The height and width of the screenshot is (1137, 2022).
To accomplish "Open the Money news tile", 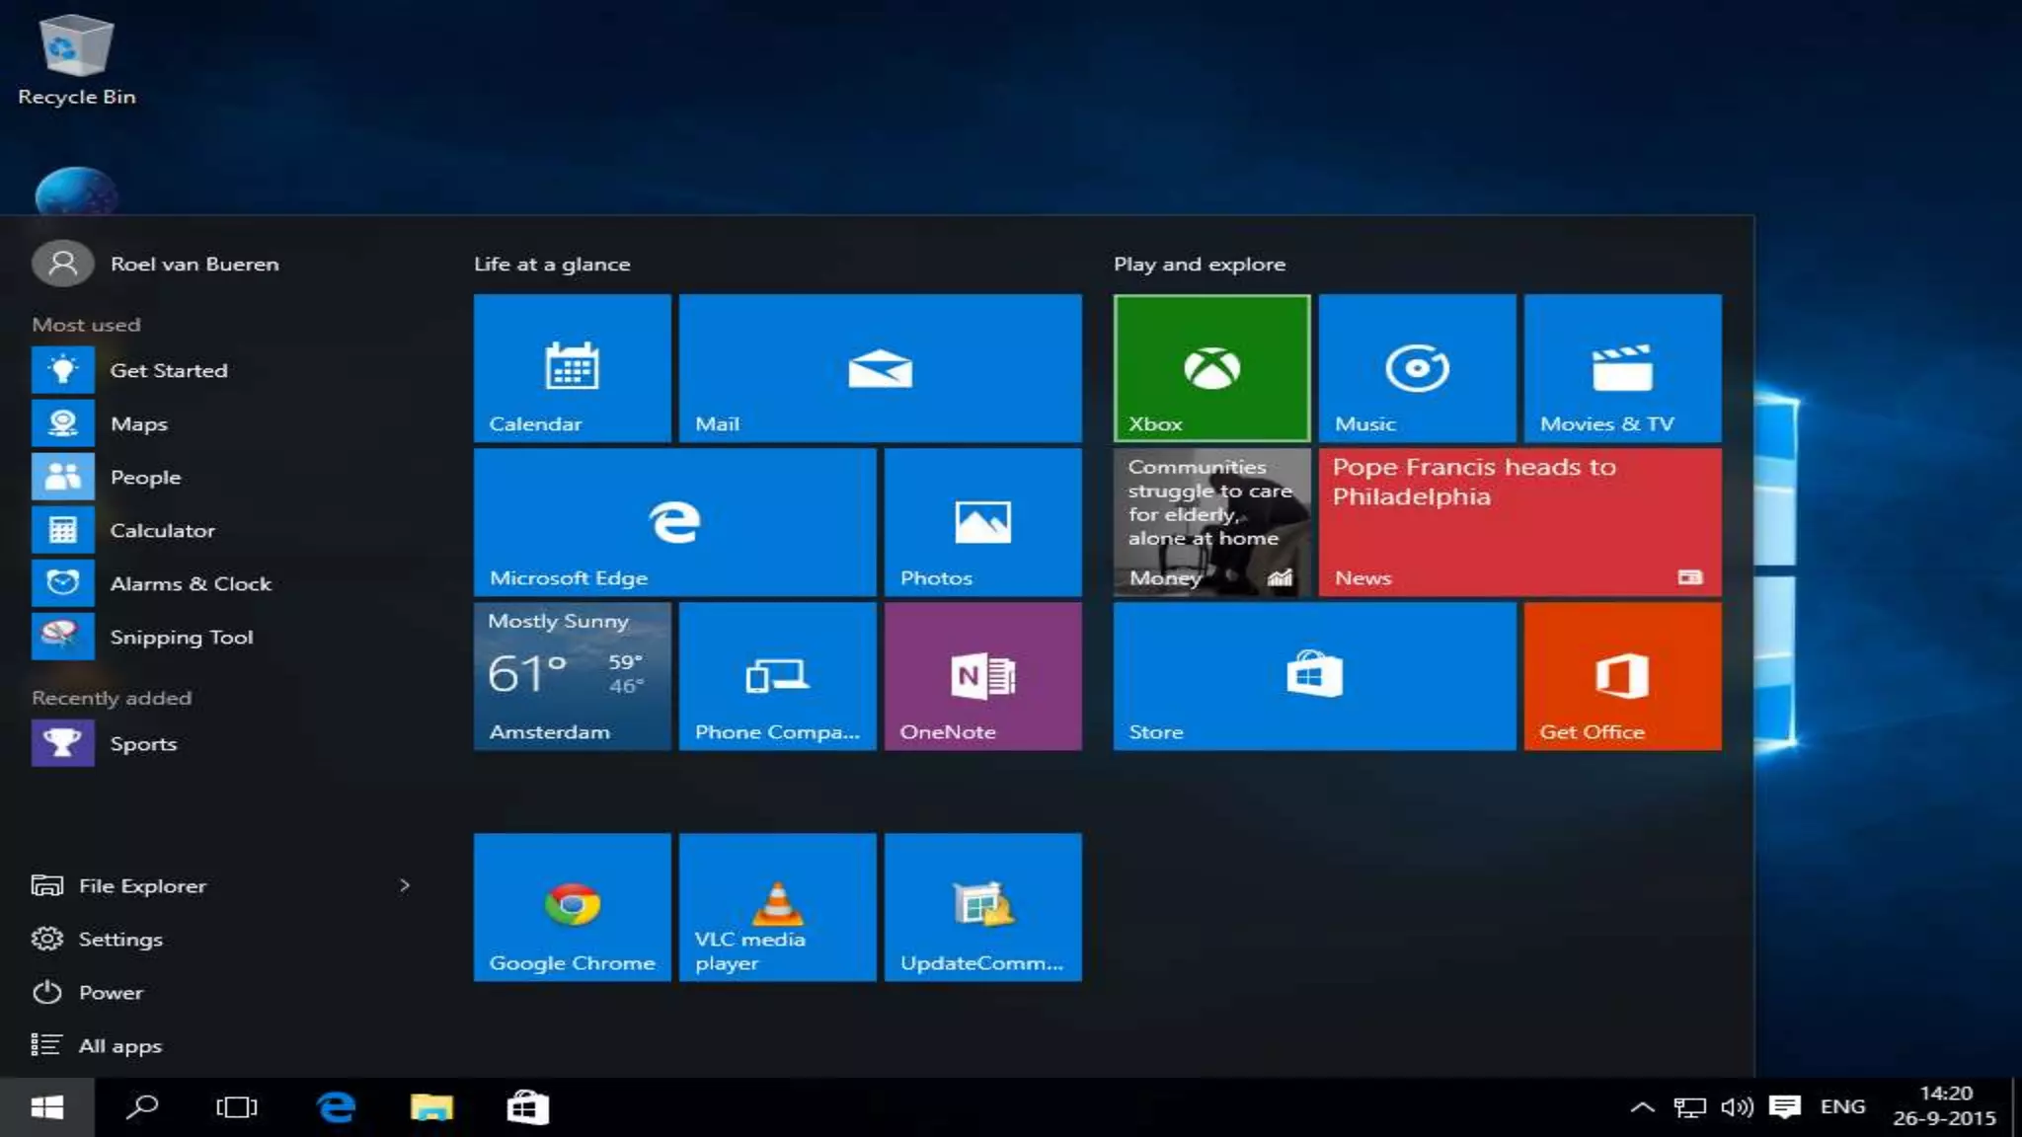I will tap(1211, 522).
